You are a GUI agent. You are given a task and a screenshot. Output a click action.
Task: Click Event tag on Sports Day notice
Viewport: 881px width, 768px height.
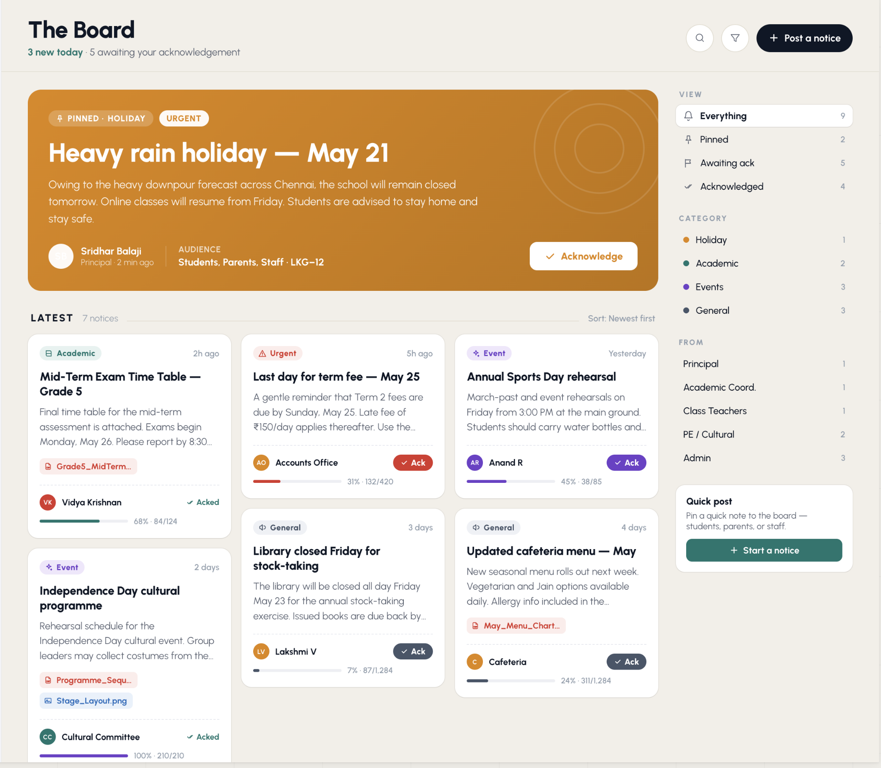(x=489, y=353)
